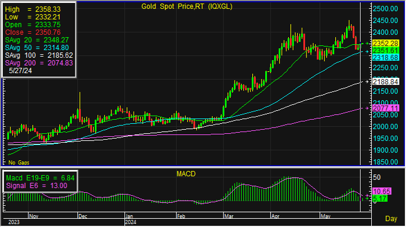
Task: Click the SAvg 50 = 2314.80 legend entry
Action: tap(37, 48)
